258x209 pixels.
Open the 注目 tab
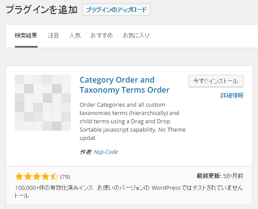[x=53, y=36]
